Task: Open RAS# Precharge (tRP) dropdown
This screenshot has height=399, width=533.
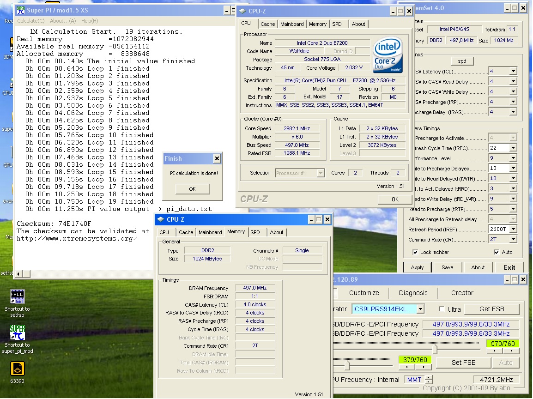Action: (513, 102)
